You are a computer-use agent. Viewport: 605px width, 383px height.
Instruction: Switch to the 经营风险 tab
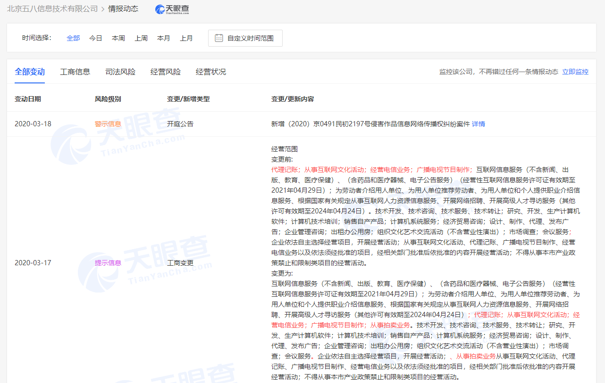(166, 72)
